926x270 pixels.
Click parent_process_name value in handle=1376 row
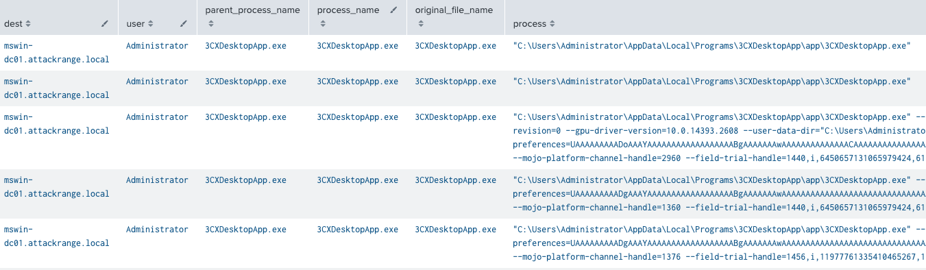click(246, 230)
